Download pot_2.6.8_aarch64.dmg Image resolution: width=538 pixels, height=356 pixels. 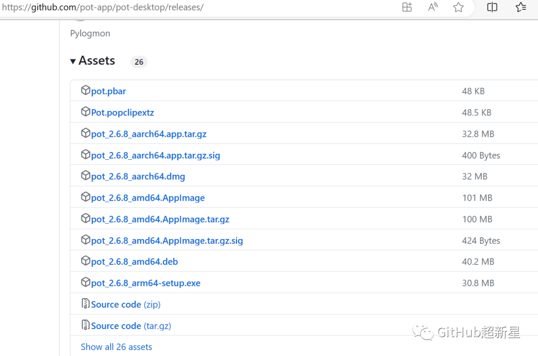pos(138,176)
